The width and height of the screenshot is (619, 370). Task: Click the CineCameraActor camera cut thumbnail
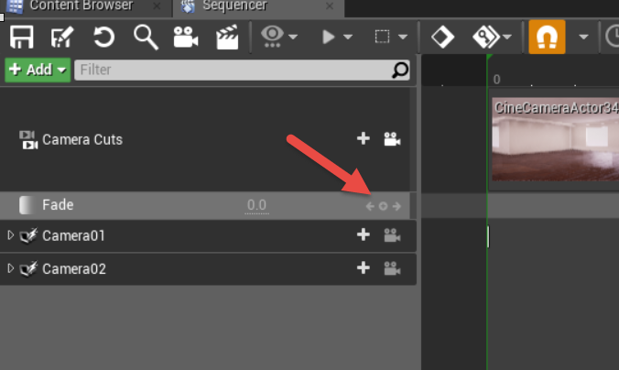(555, 139)
